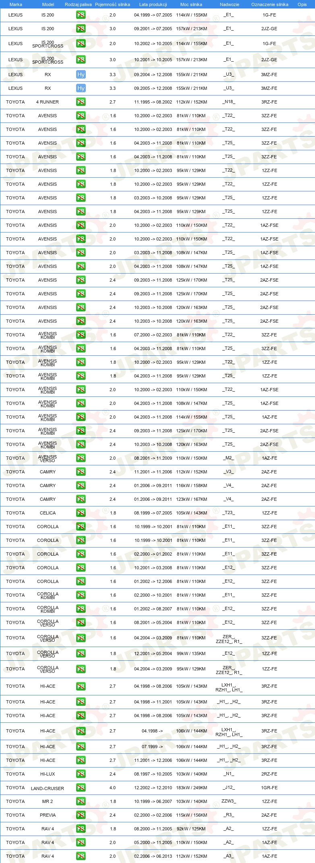Click fuel icon in Hi-Lux row
315x863 pixels.
(81, 774)
